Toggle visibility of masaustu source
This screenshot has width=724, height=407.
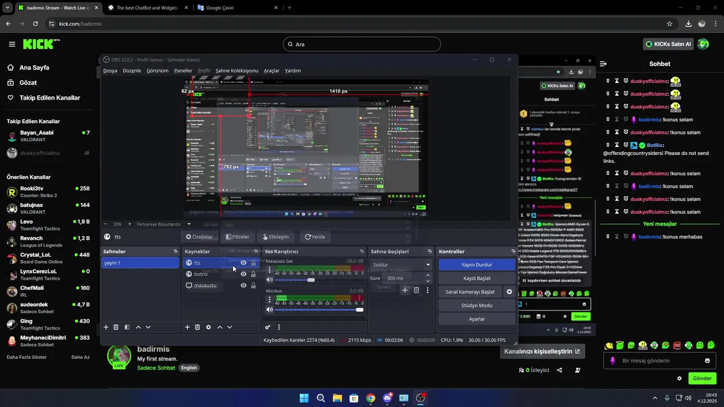click(x=244, y=285)
